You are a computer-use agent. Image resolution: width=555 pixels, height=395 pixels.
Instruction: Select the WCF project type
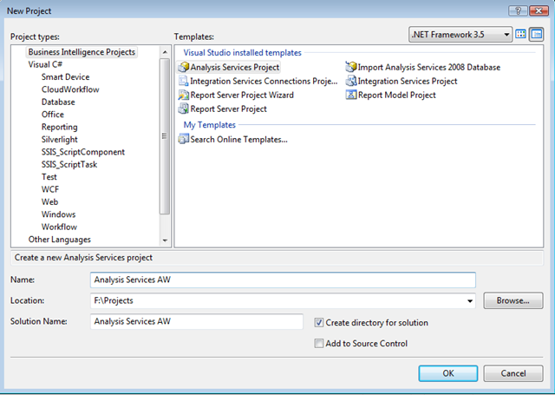(x=50, y=189)
